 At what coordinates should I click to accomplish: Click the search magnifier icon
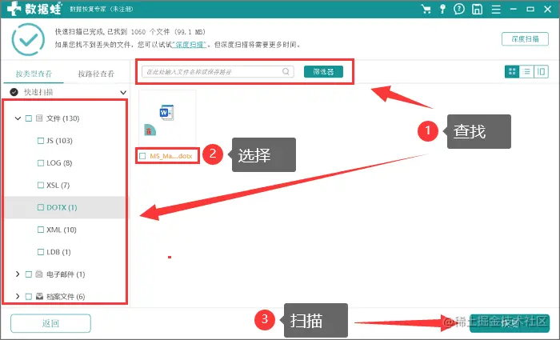[286, 71]
